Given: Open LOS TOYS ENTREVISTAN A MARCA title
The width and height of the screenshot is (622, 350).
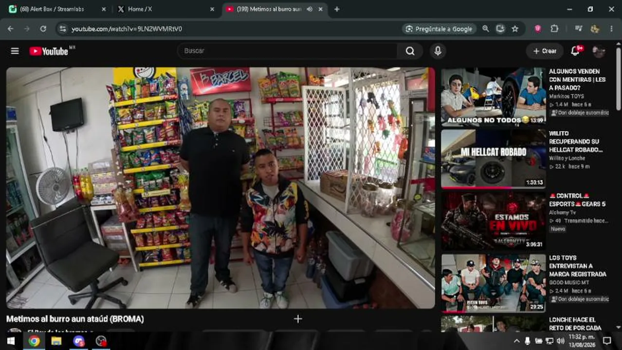Looking at the screenshot, I should pyautogui.click(x=578, y=266).
